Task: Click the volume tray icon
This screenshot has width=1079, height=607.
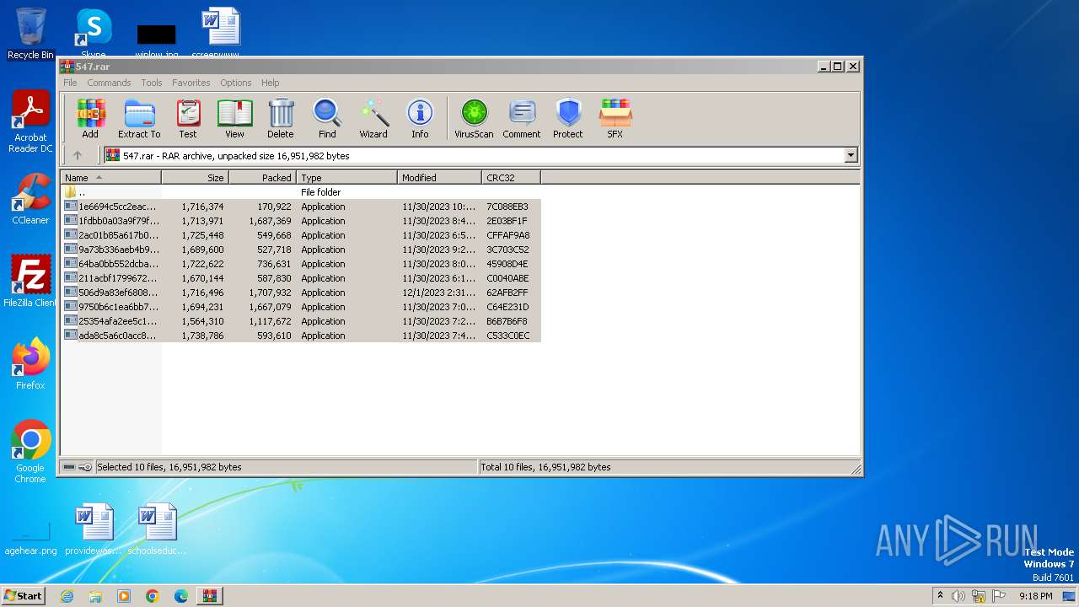Action: pyautogui.click(x=958, y=596)
